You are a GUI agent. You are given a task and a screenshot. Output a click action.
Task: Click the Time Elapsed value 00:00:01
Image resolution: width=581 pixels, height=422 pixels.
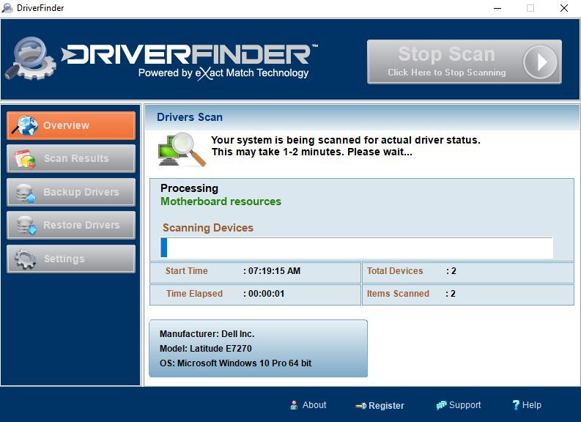(x=267, y=294)
